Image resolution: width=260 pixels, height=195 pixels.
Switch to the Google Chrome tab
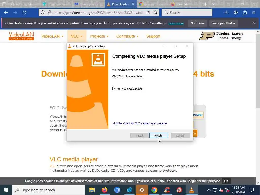[x=153, y=4]
